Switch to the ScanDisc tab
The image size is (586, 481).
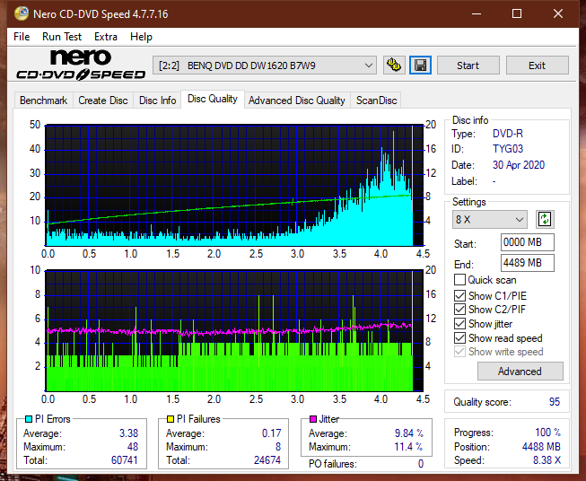(x=376, y=101)
